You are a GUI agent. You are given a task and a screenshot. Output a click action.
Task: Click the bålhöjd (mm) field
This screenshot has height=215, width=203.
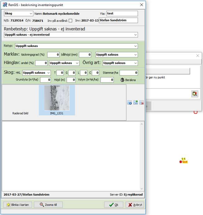click(85, 55)
